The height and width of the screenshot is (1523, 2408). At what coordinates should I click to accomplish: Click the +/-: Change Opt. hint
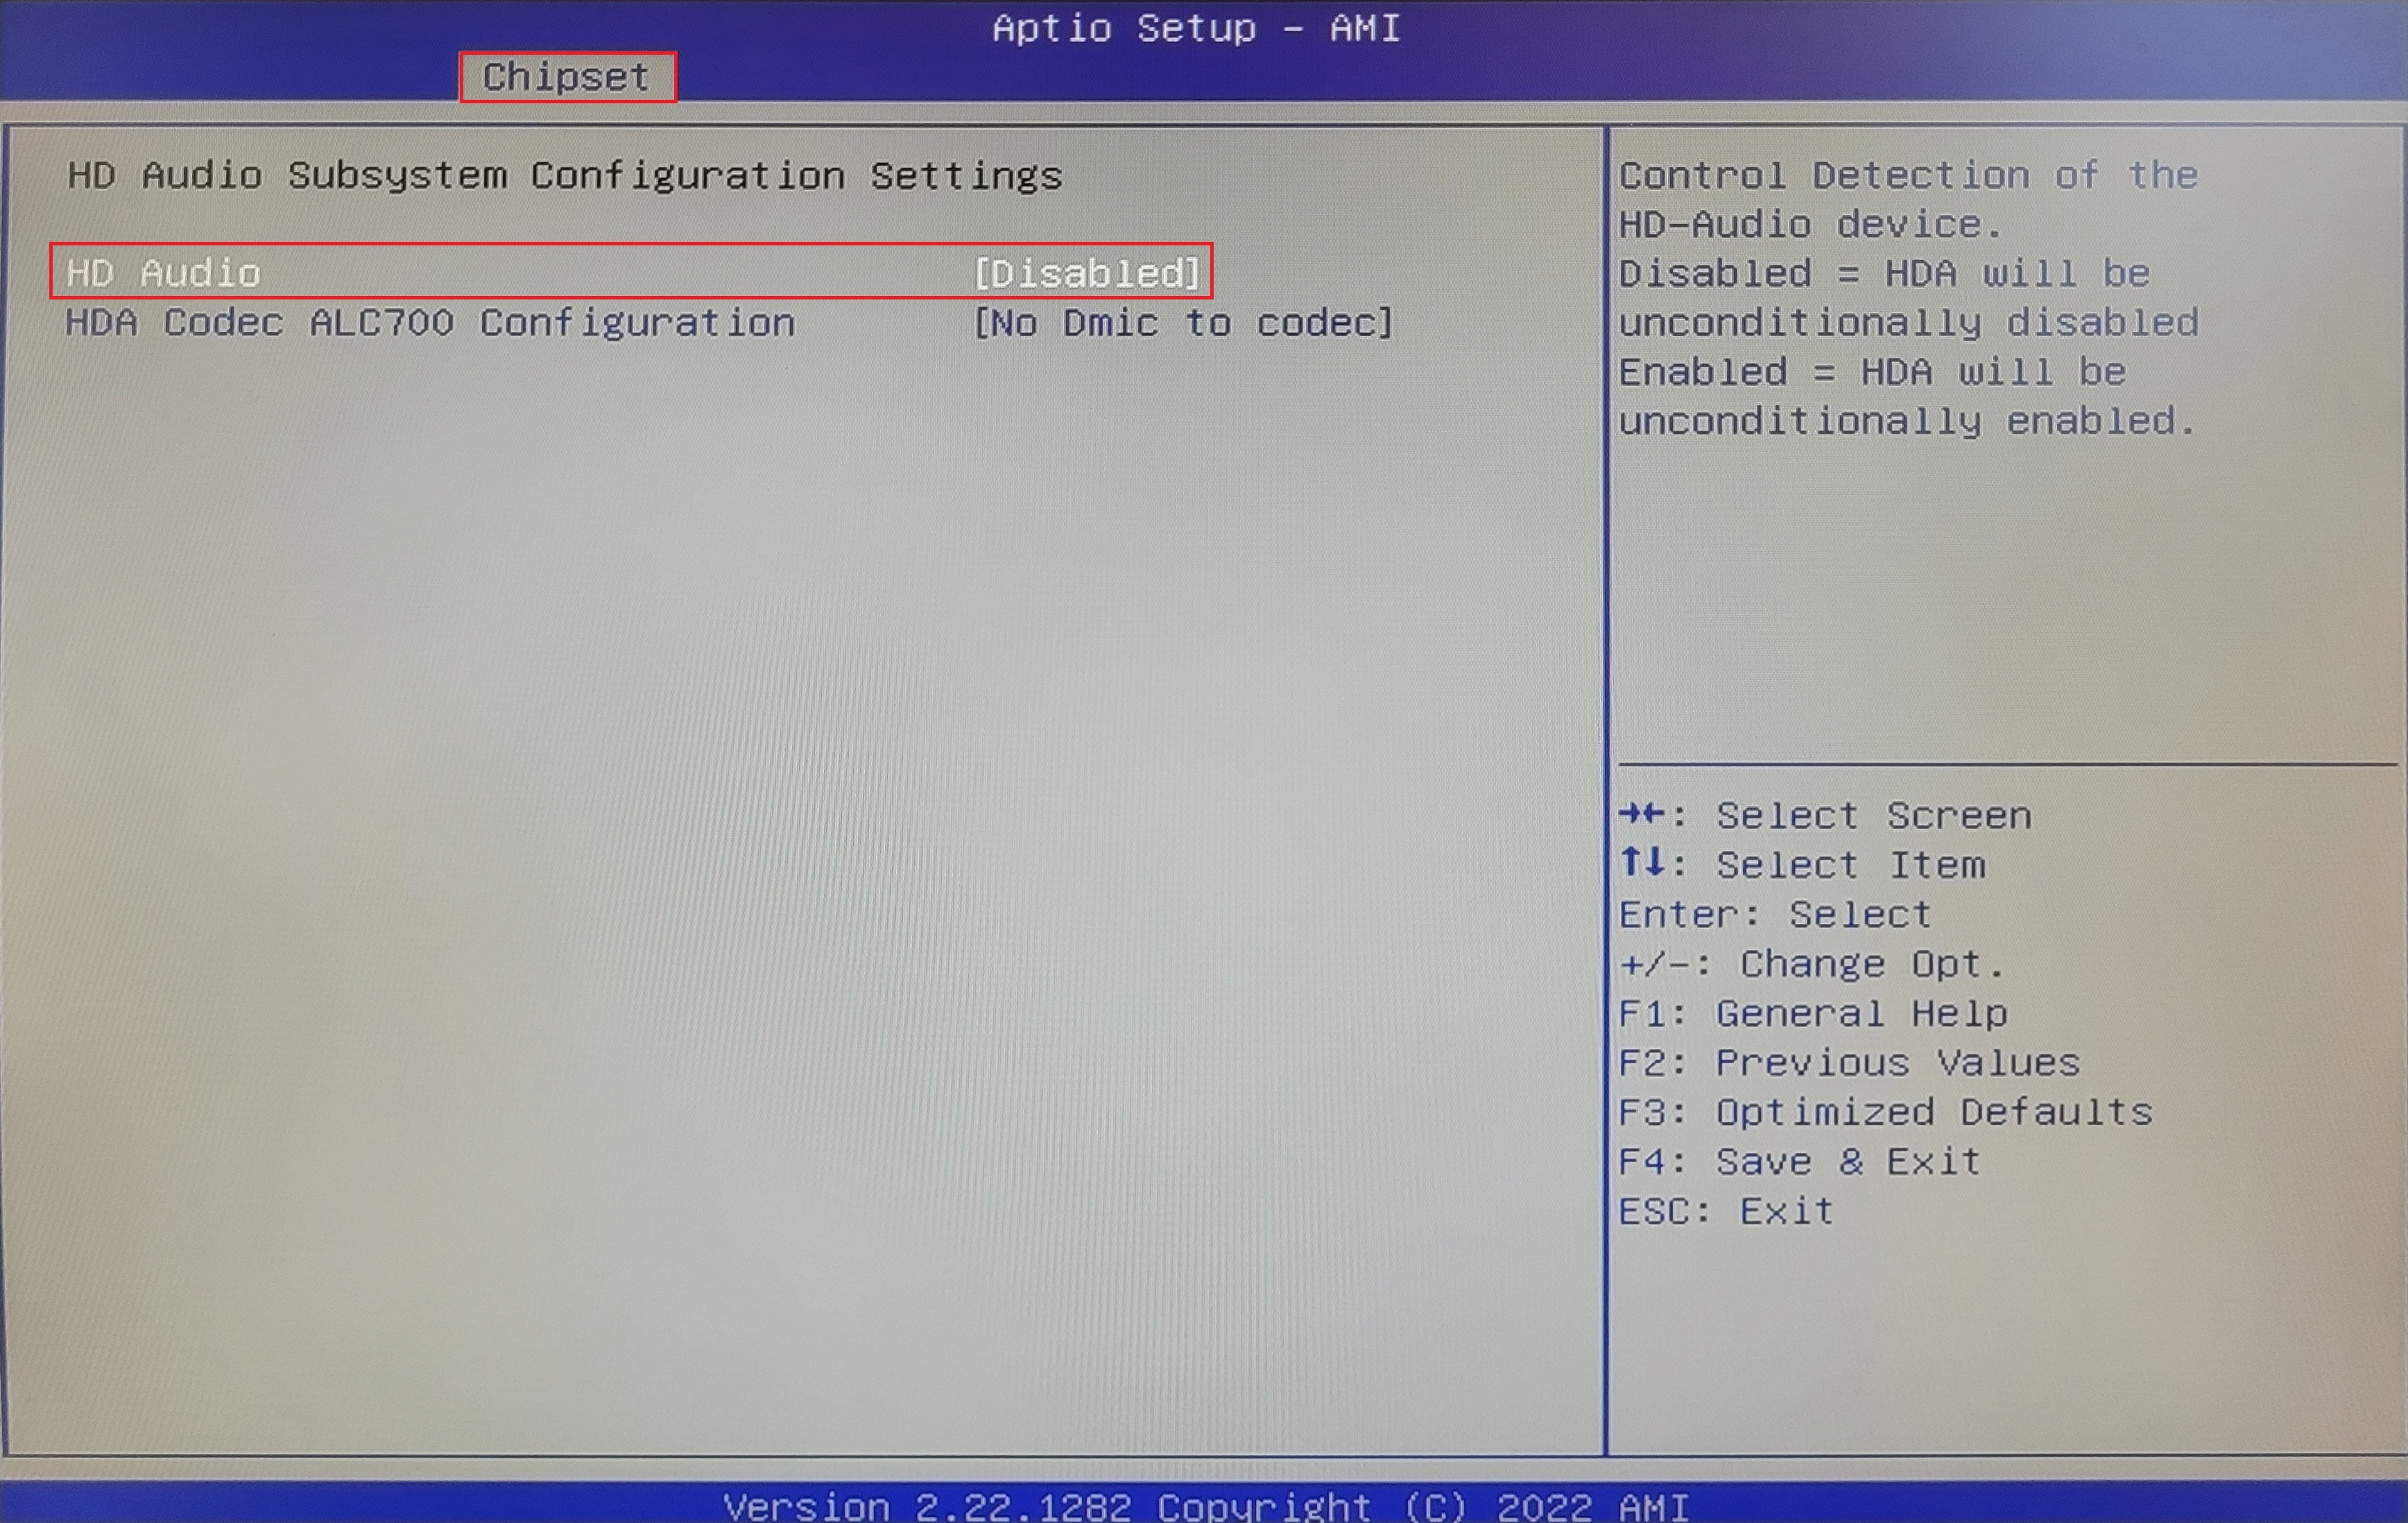click(x=1811, y=964)
